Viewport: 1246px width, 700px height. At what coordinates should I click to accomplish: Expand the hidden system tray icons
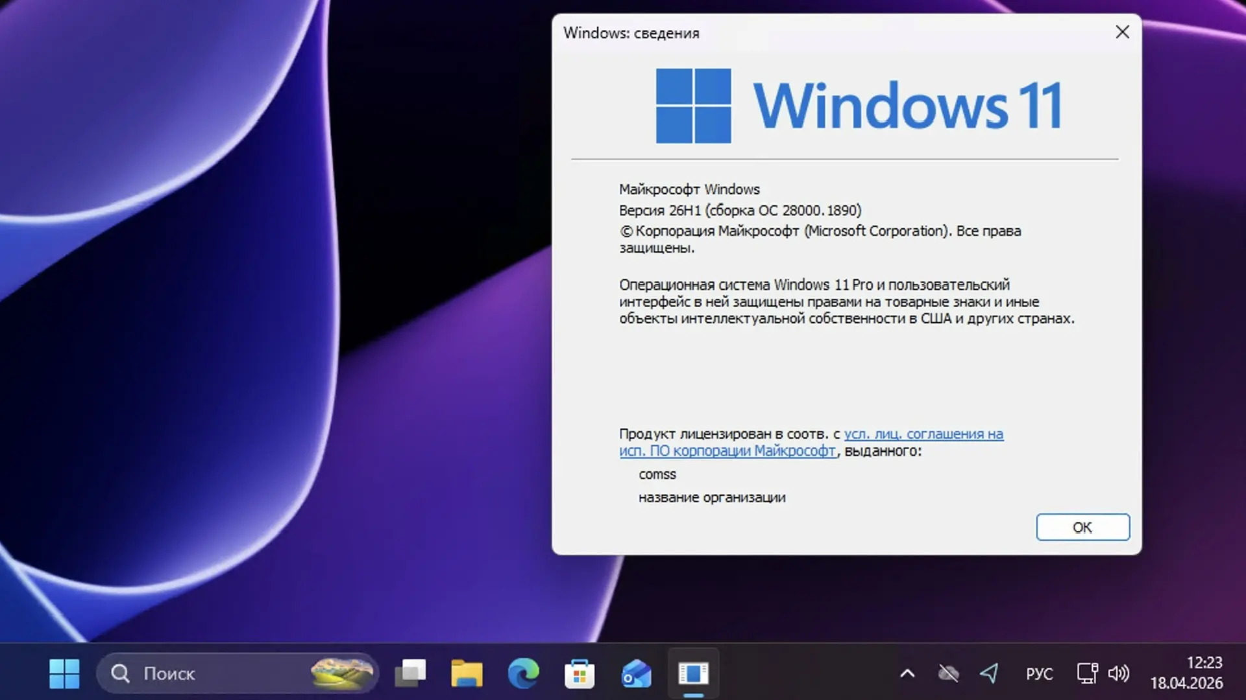click(x=907, y=673)
